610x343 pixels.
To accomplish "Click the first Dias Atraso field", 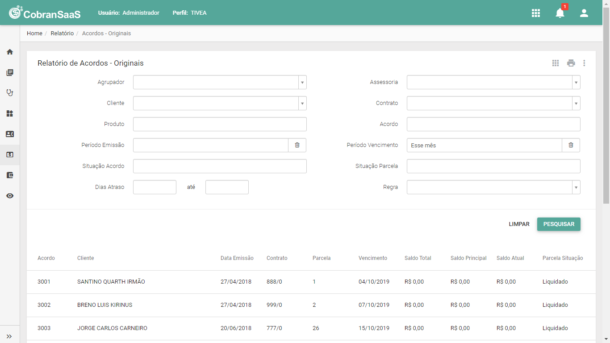I will (155, 187).
